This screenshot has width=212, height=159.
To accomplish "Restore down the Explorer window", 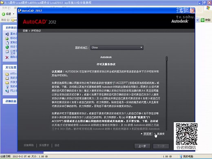I will pos(204,3).
